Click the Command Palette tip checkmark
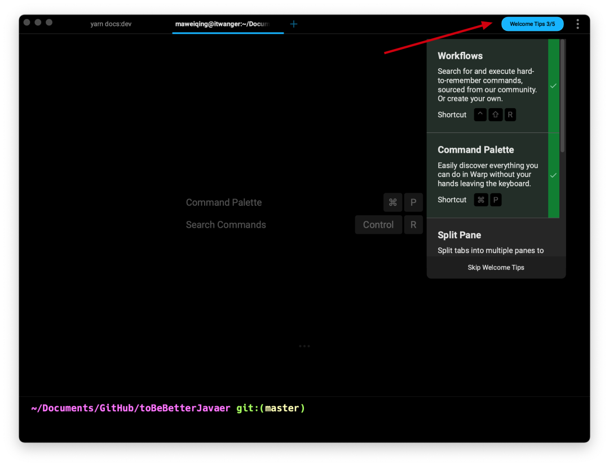The height and width of the screenshot is (466, 609). coord(554,175)
